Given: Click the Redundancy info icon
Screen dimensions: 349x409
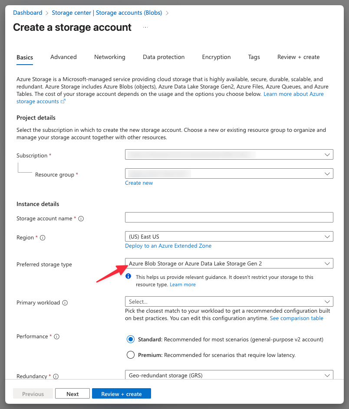Looking at the screenshot, I should (56, 376).
